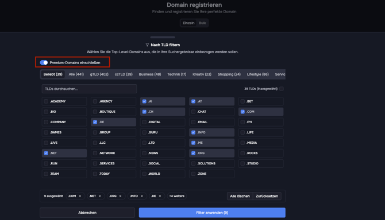Check the .WORLD checkbox

[144, 174]
